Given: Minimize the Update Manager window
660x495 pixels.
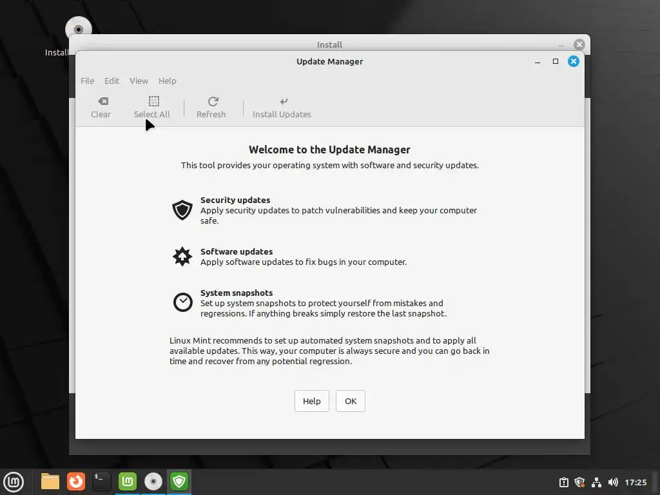Looking at the screenshot, I should [x=538, y=61].
